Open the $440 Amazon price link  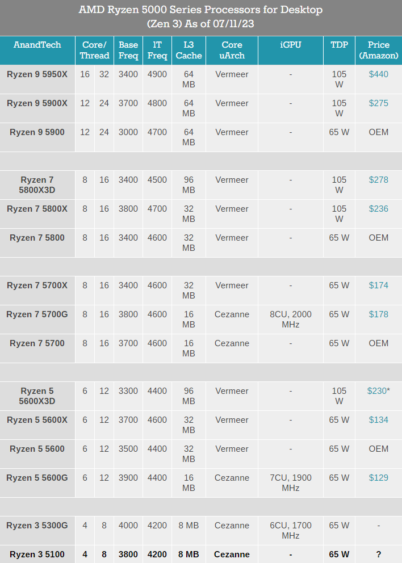pos(378,74)
